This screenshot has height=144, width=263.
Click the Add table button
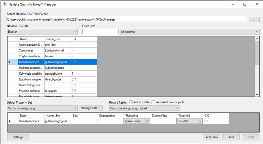(x=212, y=137)
